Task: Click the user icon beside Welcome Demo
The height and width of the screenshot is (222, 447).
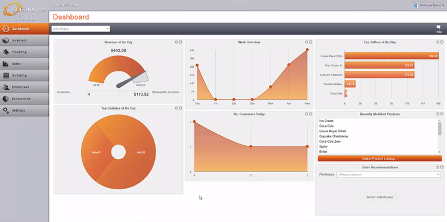Action: tap(415, 5)
